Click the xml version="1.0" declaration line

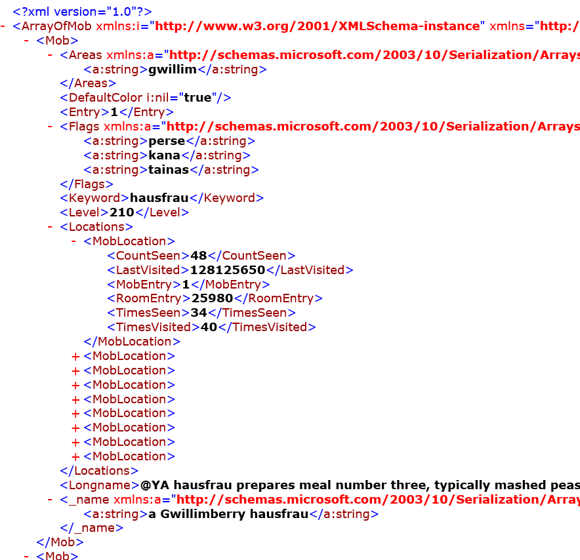(x=82, y=12)
